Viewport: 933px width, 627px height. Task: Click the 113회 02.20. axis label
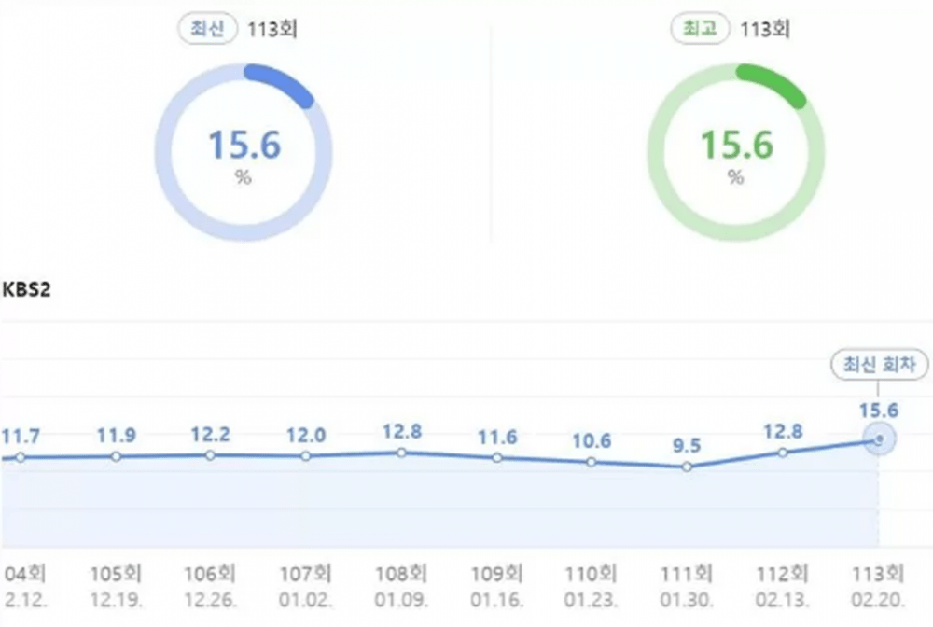click(877, 582)
